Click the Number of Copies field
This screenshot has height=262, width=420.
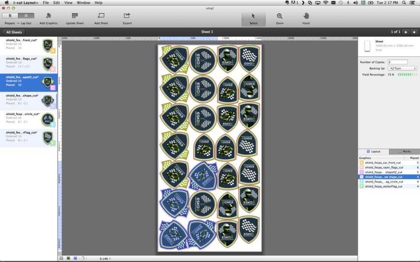point(398,62)
